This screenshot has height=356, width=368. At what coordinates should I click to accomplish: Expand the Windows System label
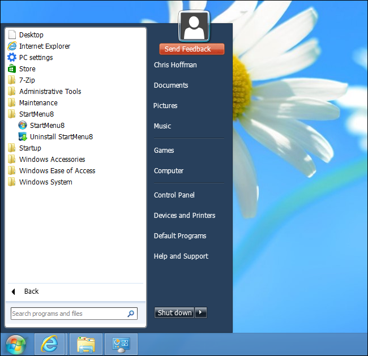pos(46,182)
